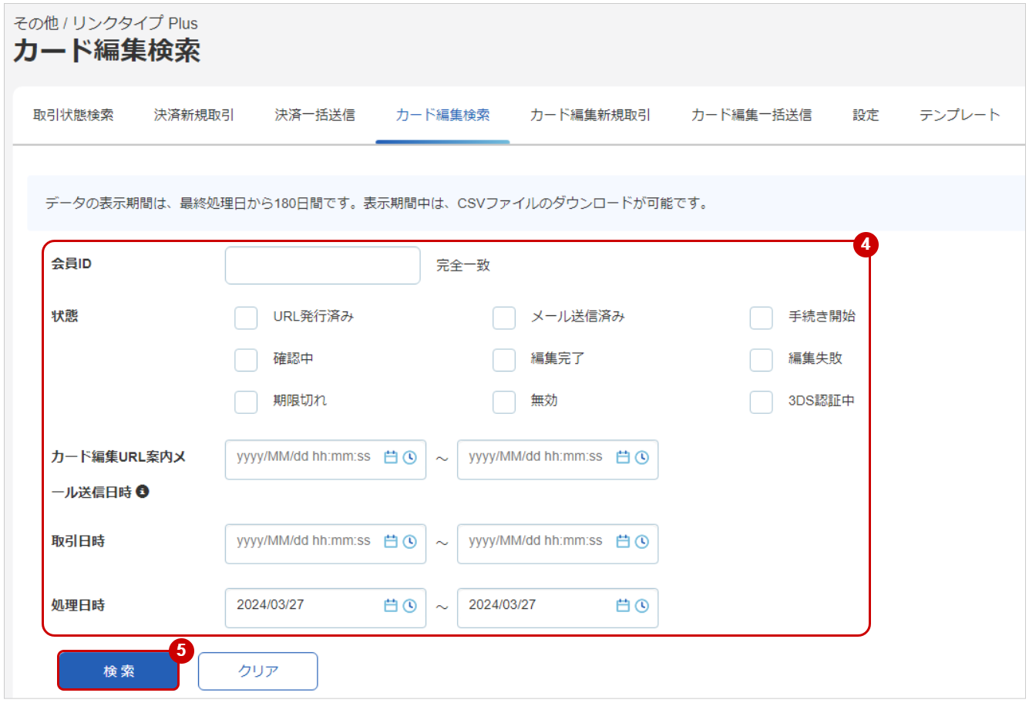The width and height of the screenshot is (1029, 703).
Task: Open clock icon in email send start date
Action: point(410,457)
